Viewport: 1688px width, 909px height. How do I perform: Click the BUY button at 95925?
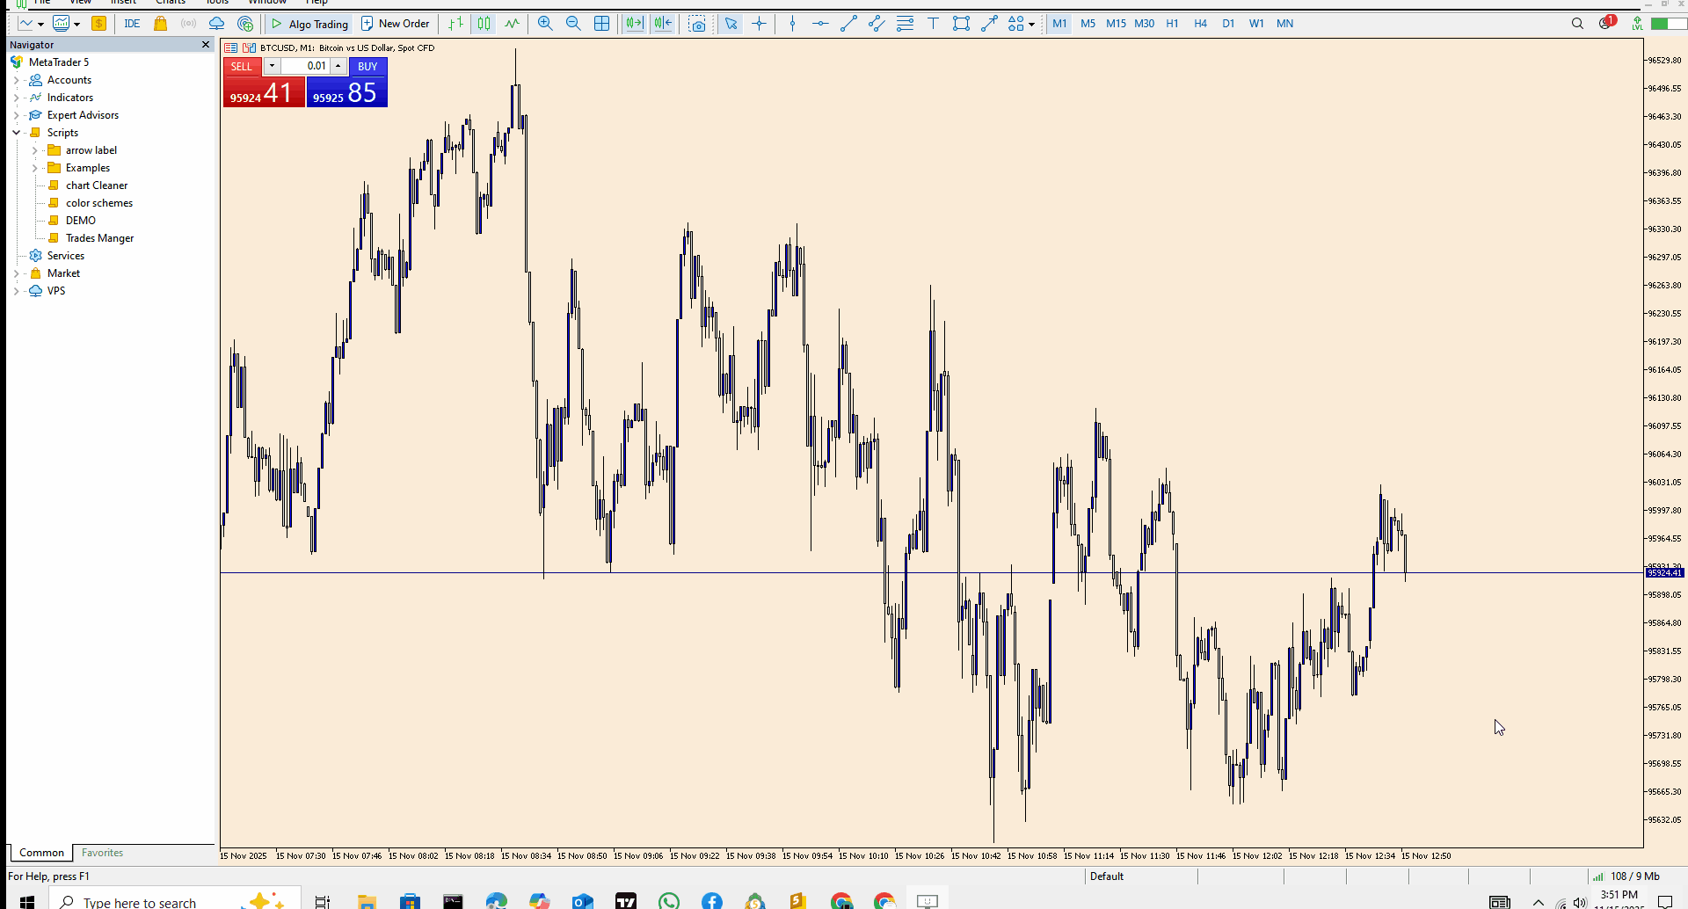pyautogui.click(x=346, y=92)
